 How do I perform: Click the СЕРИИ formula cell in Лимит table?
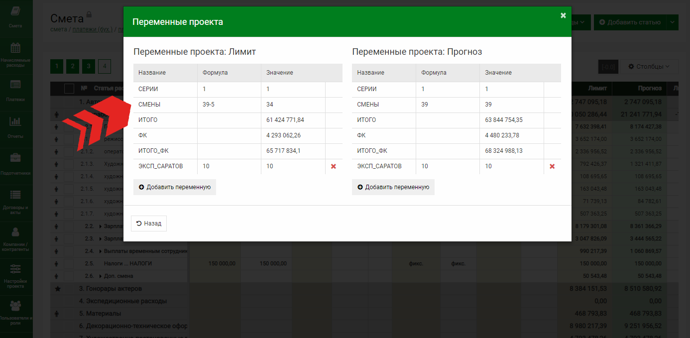coord(229,89)
